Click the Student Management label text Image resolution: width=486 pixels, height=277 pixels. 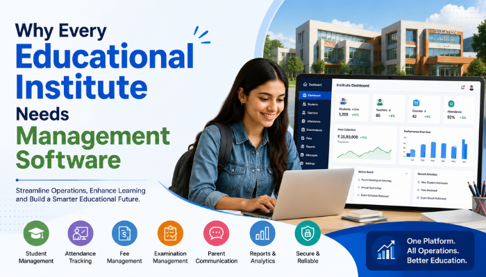point(36,257)
